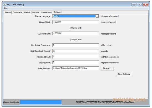The width and height of the screenshot is (152, 108).
Task: Click the 'Share files from:' label
Action: pos(44,69)
